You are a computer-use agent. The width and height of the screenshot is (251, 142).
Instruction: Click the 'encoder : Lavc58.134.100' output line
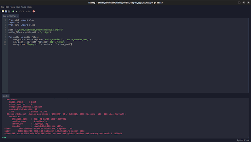point(37,126)
